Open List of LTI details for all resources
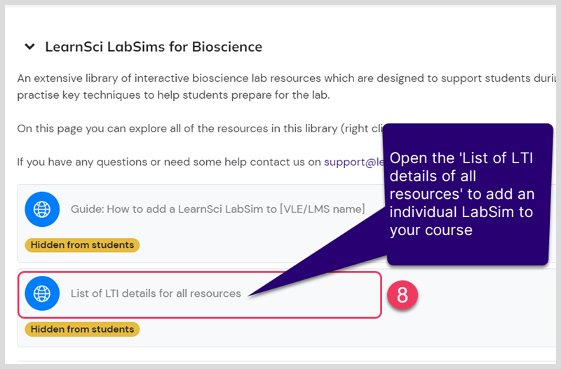This screenshot has height=369, width=561. point(156,293)
